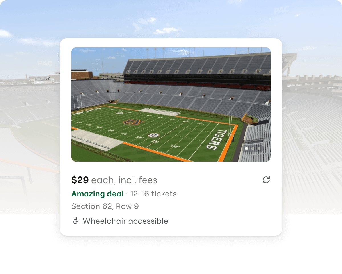
Task: Click the circular arrows swap icon
Action: coord(266,180)
